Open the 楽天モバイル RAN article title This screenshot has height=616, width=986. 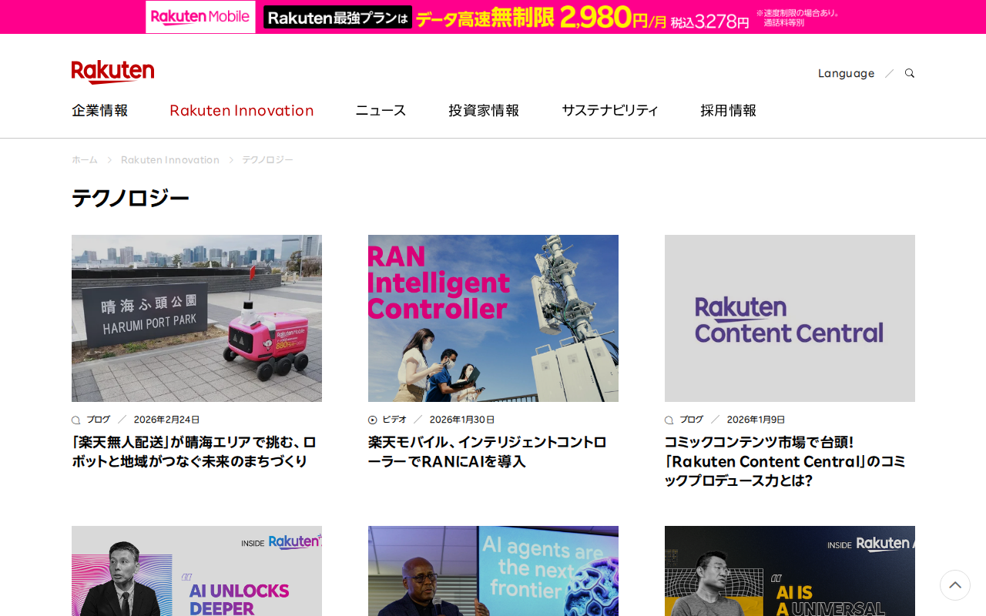[x=488, y=451]
